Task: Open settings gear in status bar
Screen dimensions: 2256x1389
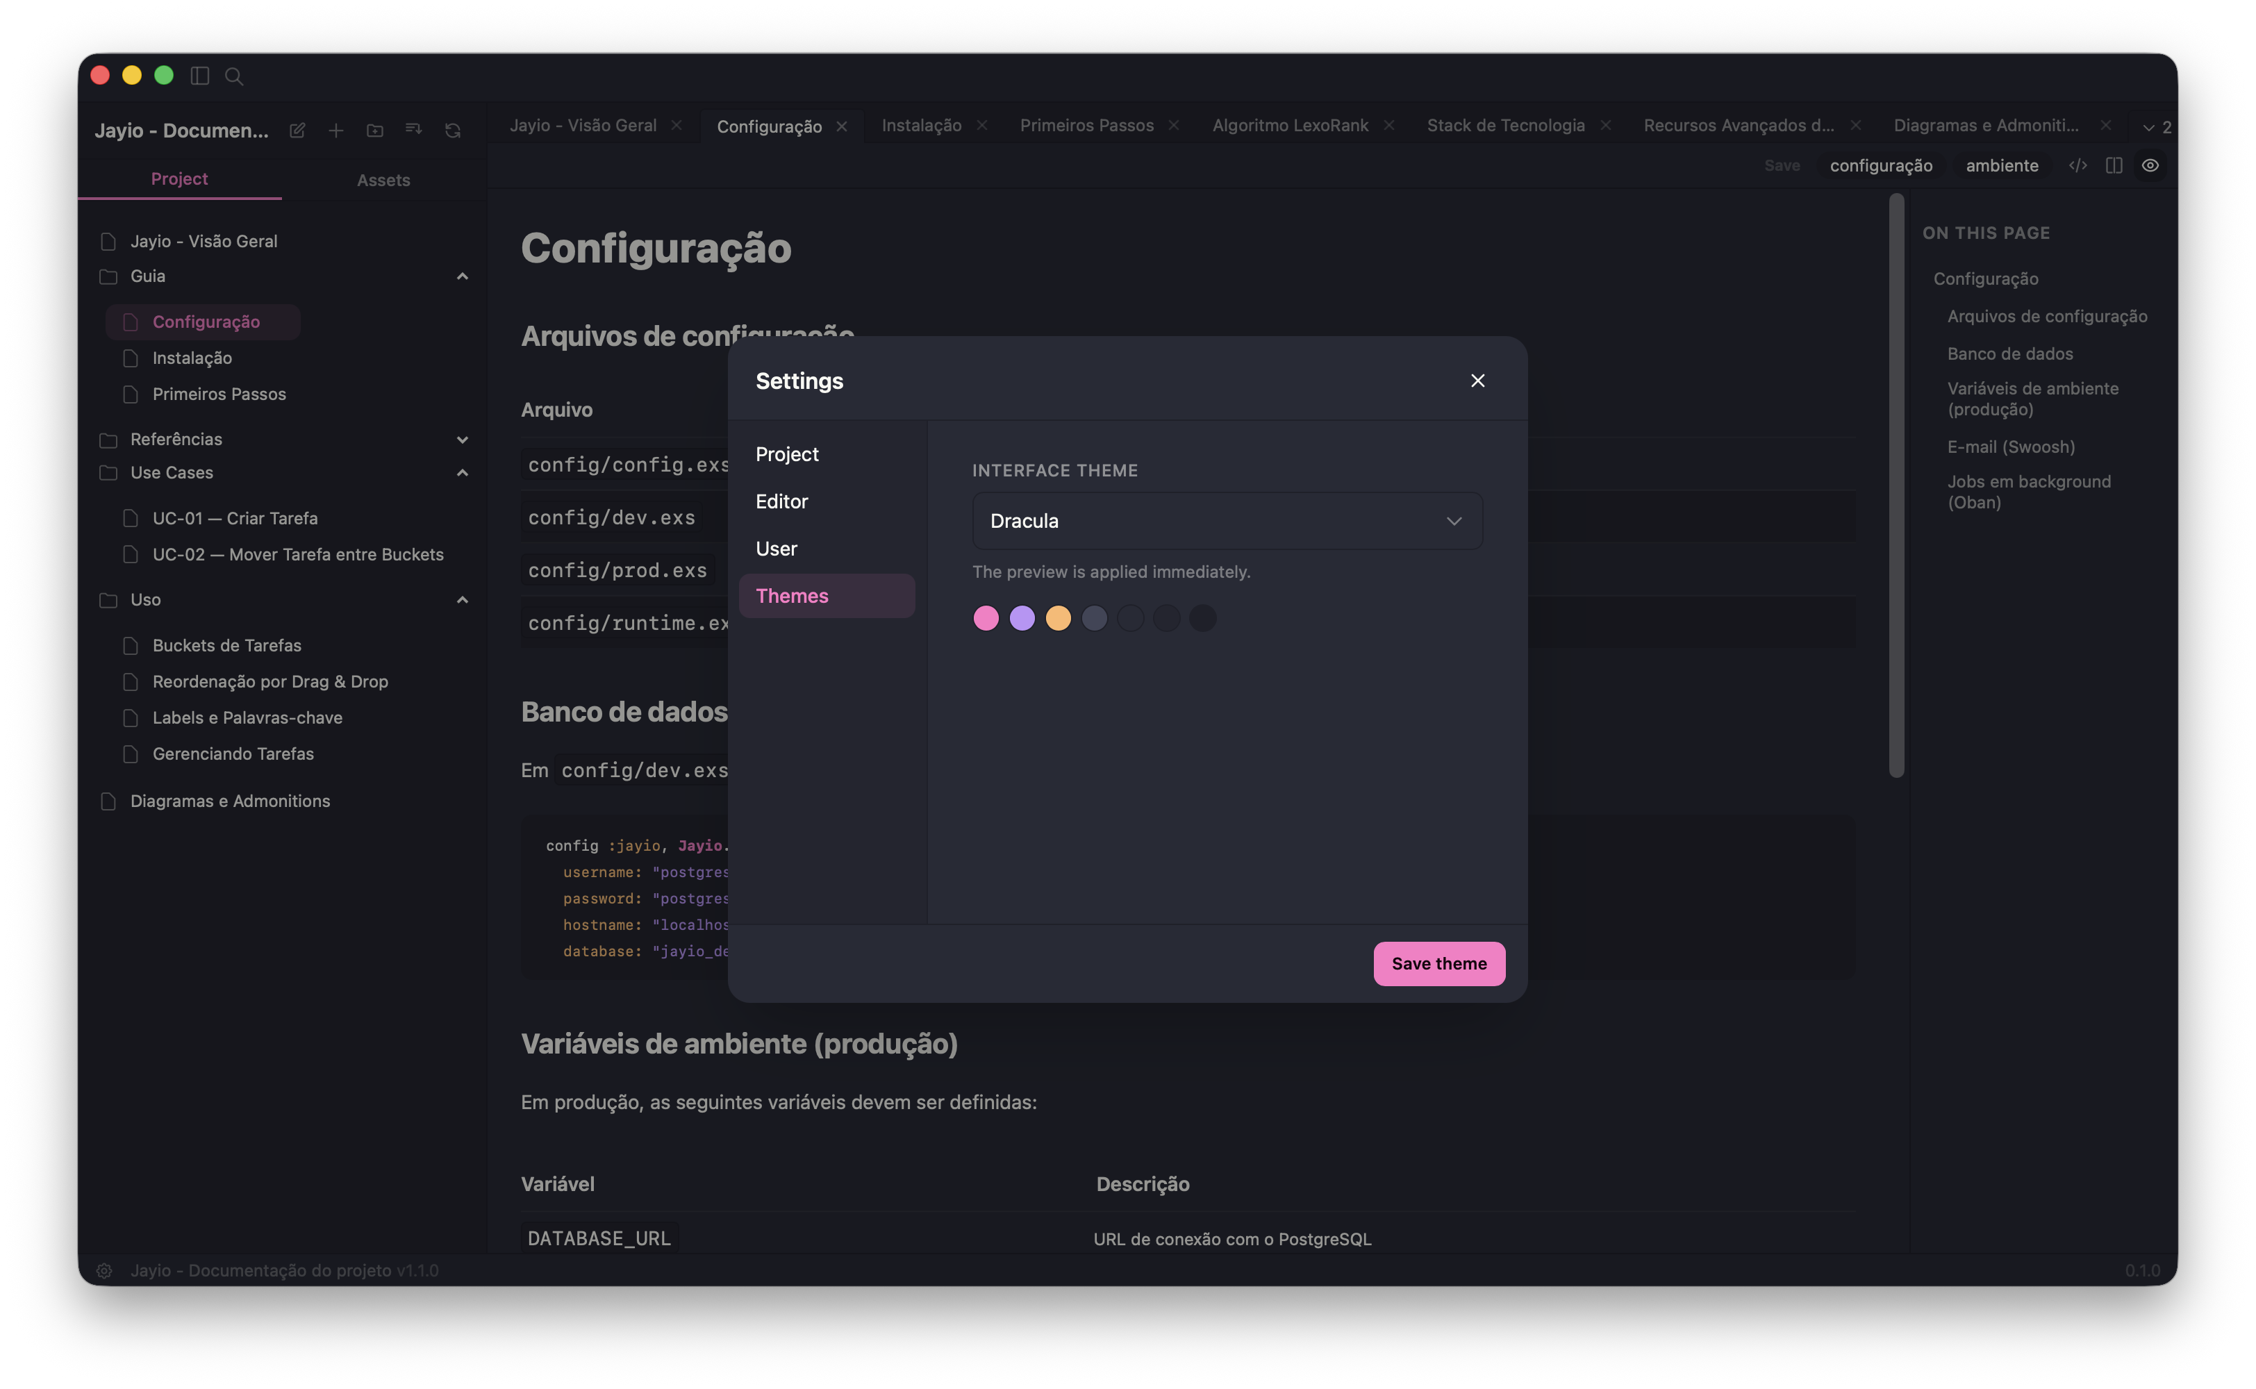Action: point(105,1270)
